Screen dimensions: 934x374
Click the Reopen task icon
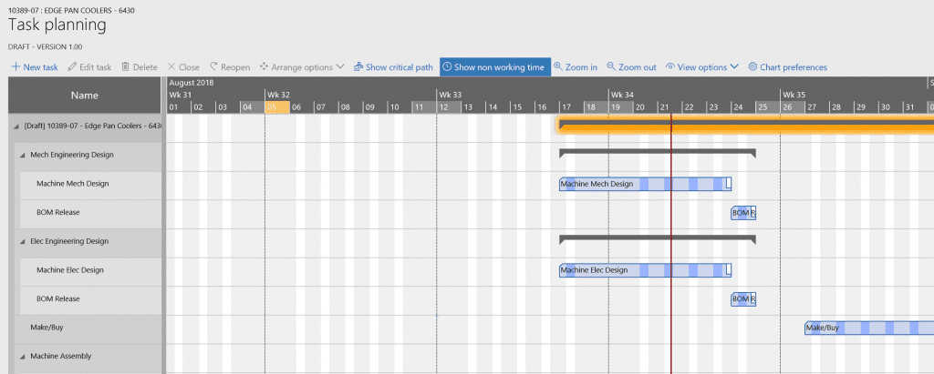[x=214, y=67]
